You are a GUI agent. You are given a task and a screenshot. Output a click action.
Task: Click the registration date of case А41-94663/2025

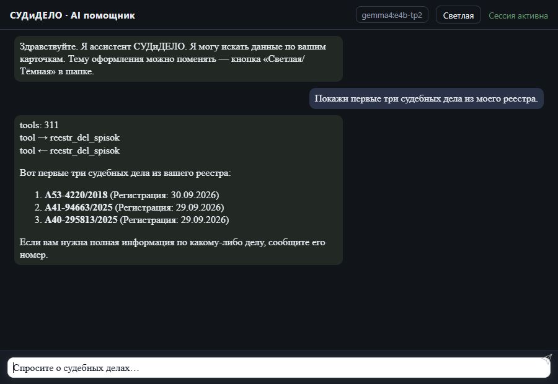point(198,207)
